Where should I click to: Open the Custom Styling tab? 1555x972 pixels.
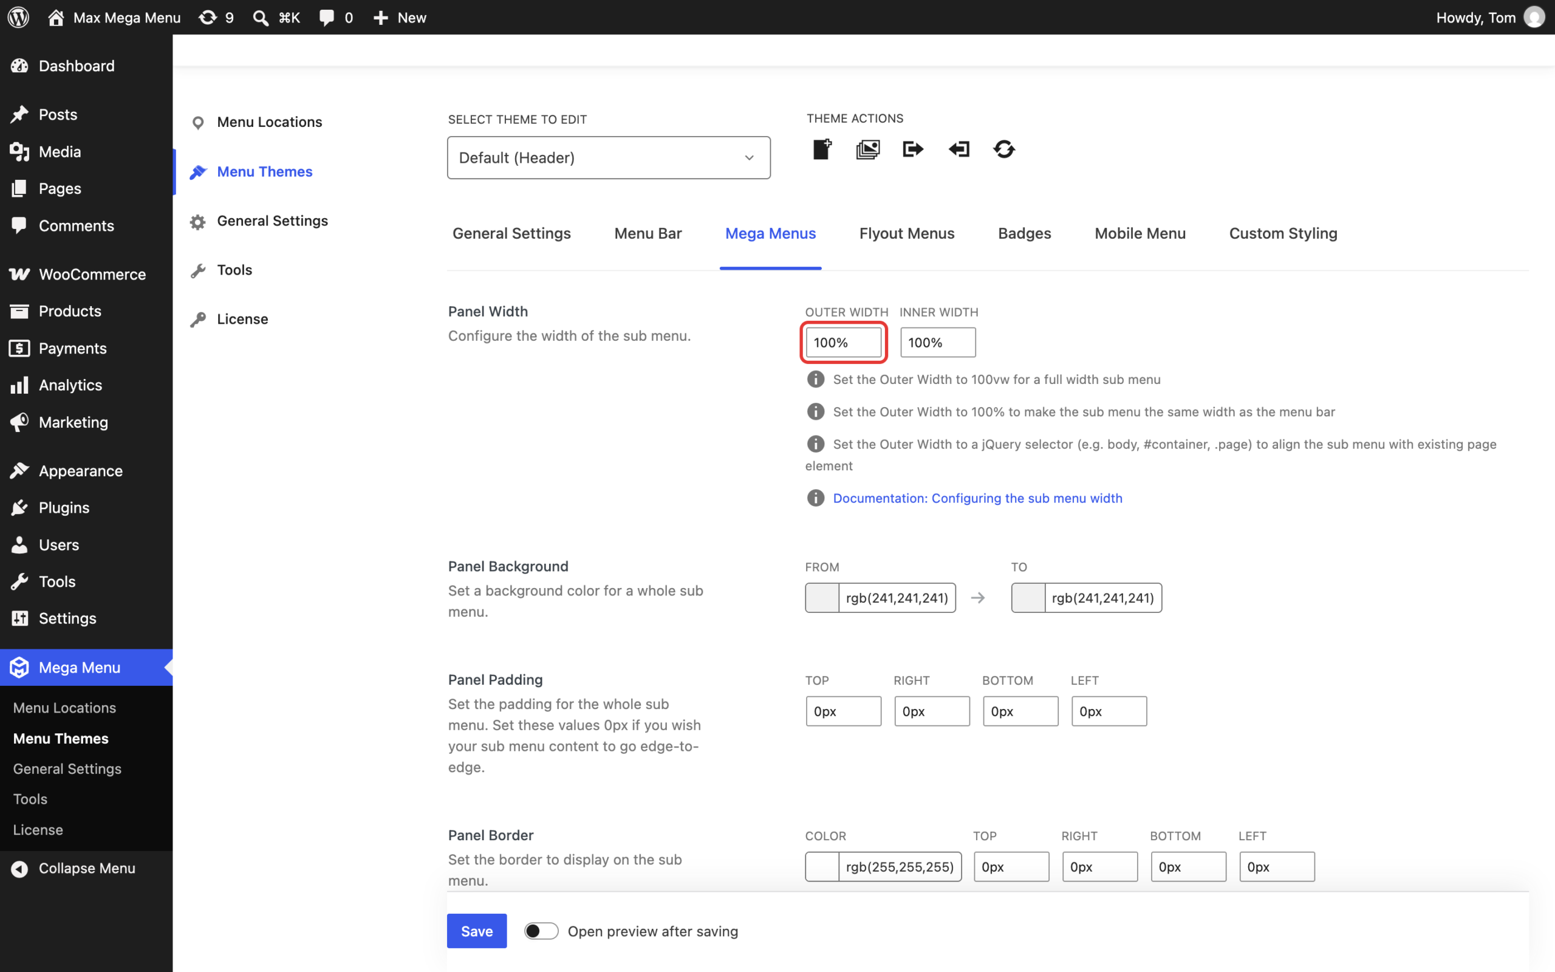(1283, 233)
